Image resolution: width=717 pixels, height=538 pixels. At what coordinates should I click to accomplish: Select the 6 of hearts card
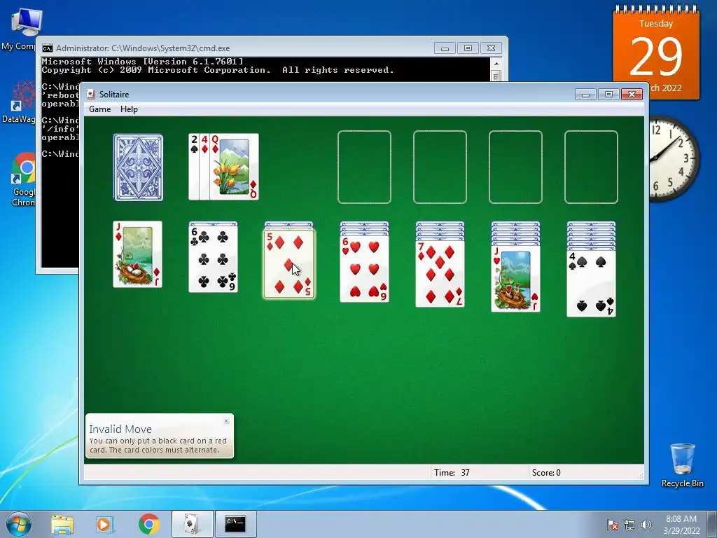point(364,270)
